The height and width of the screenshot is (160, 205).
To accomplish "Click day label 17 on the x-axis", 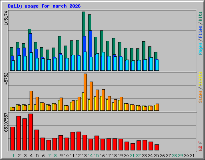I will pyautogui.click(x=108, y=156).
